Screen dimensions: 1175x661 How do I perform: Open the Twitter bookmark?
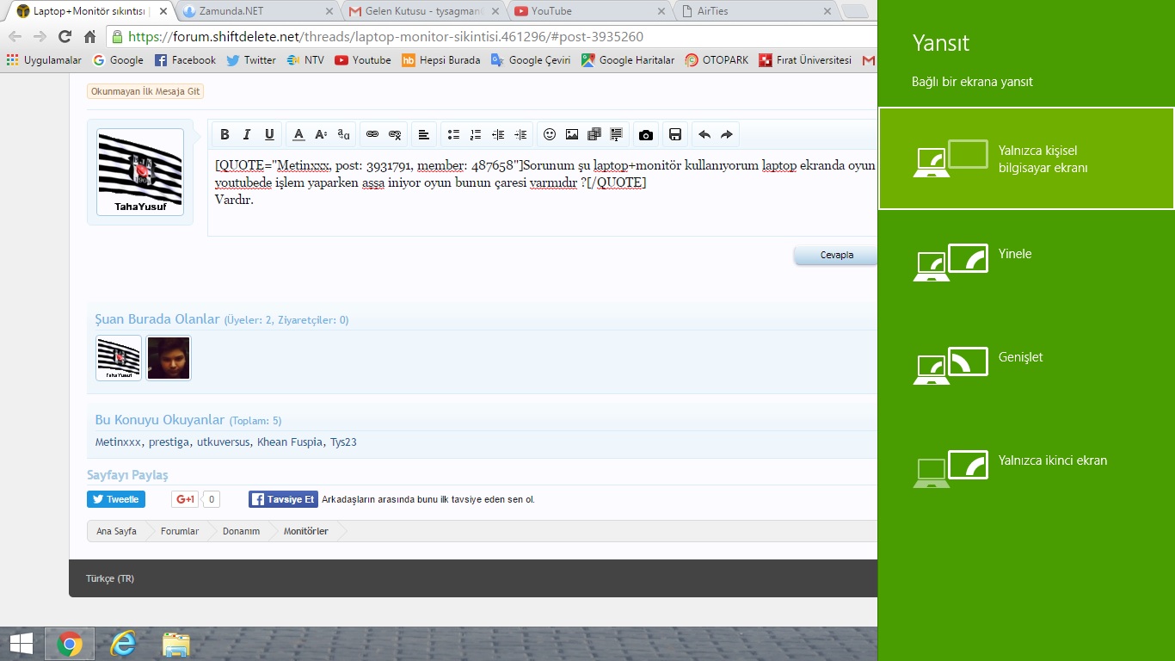coord(251,60)
